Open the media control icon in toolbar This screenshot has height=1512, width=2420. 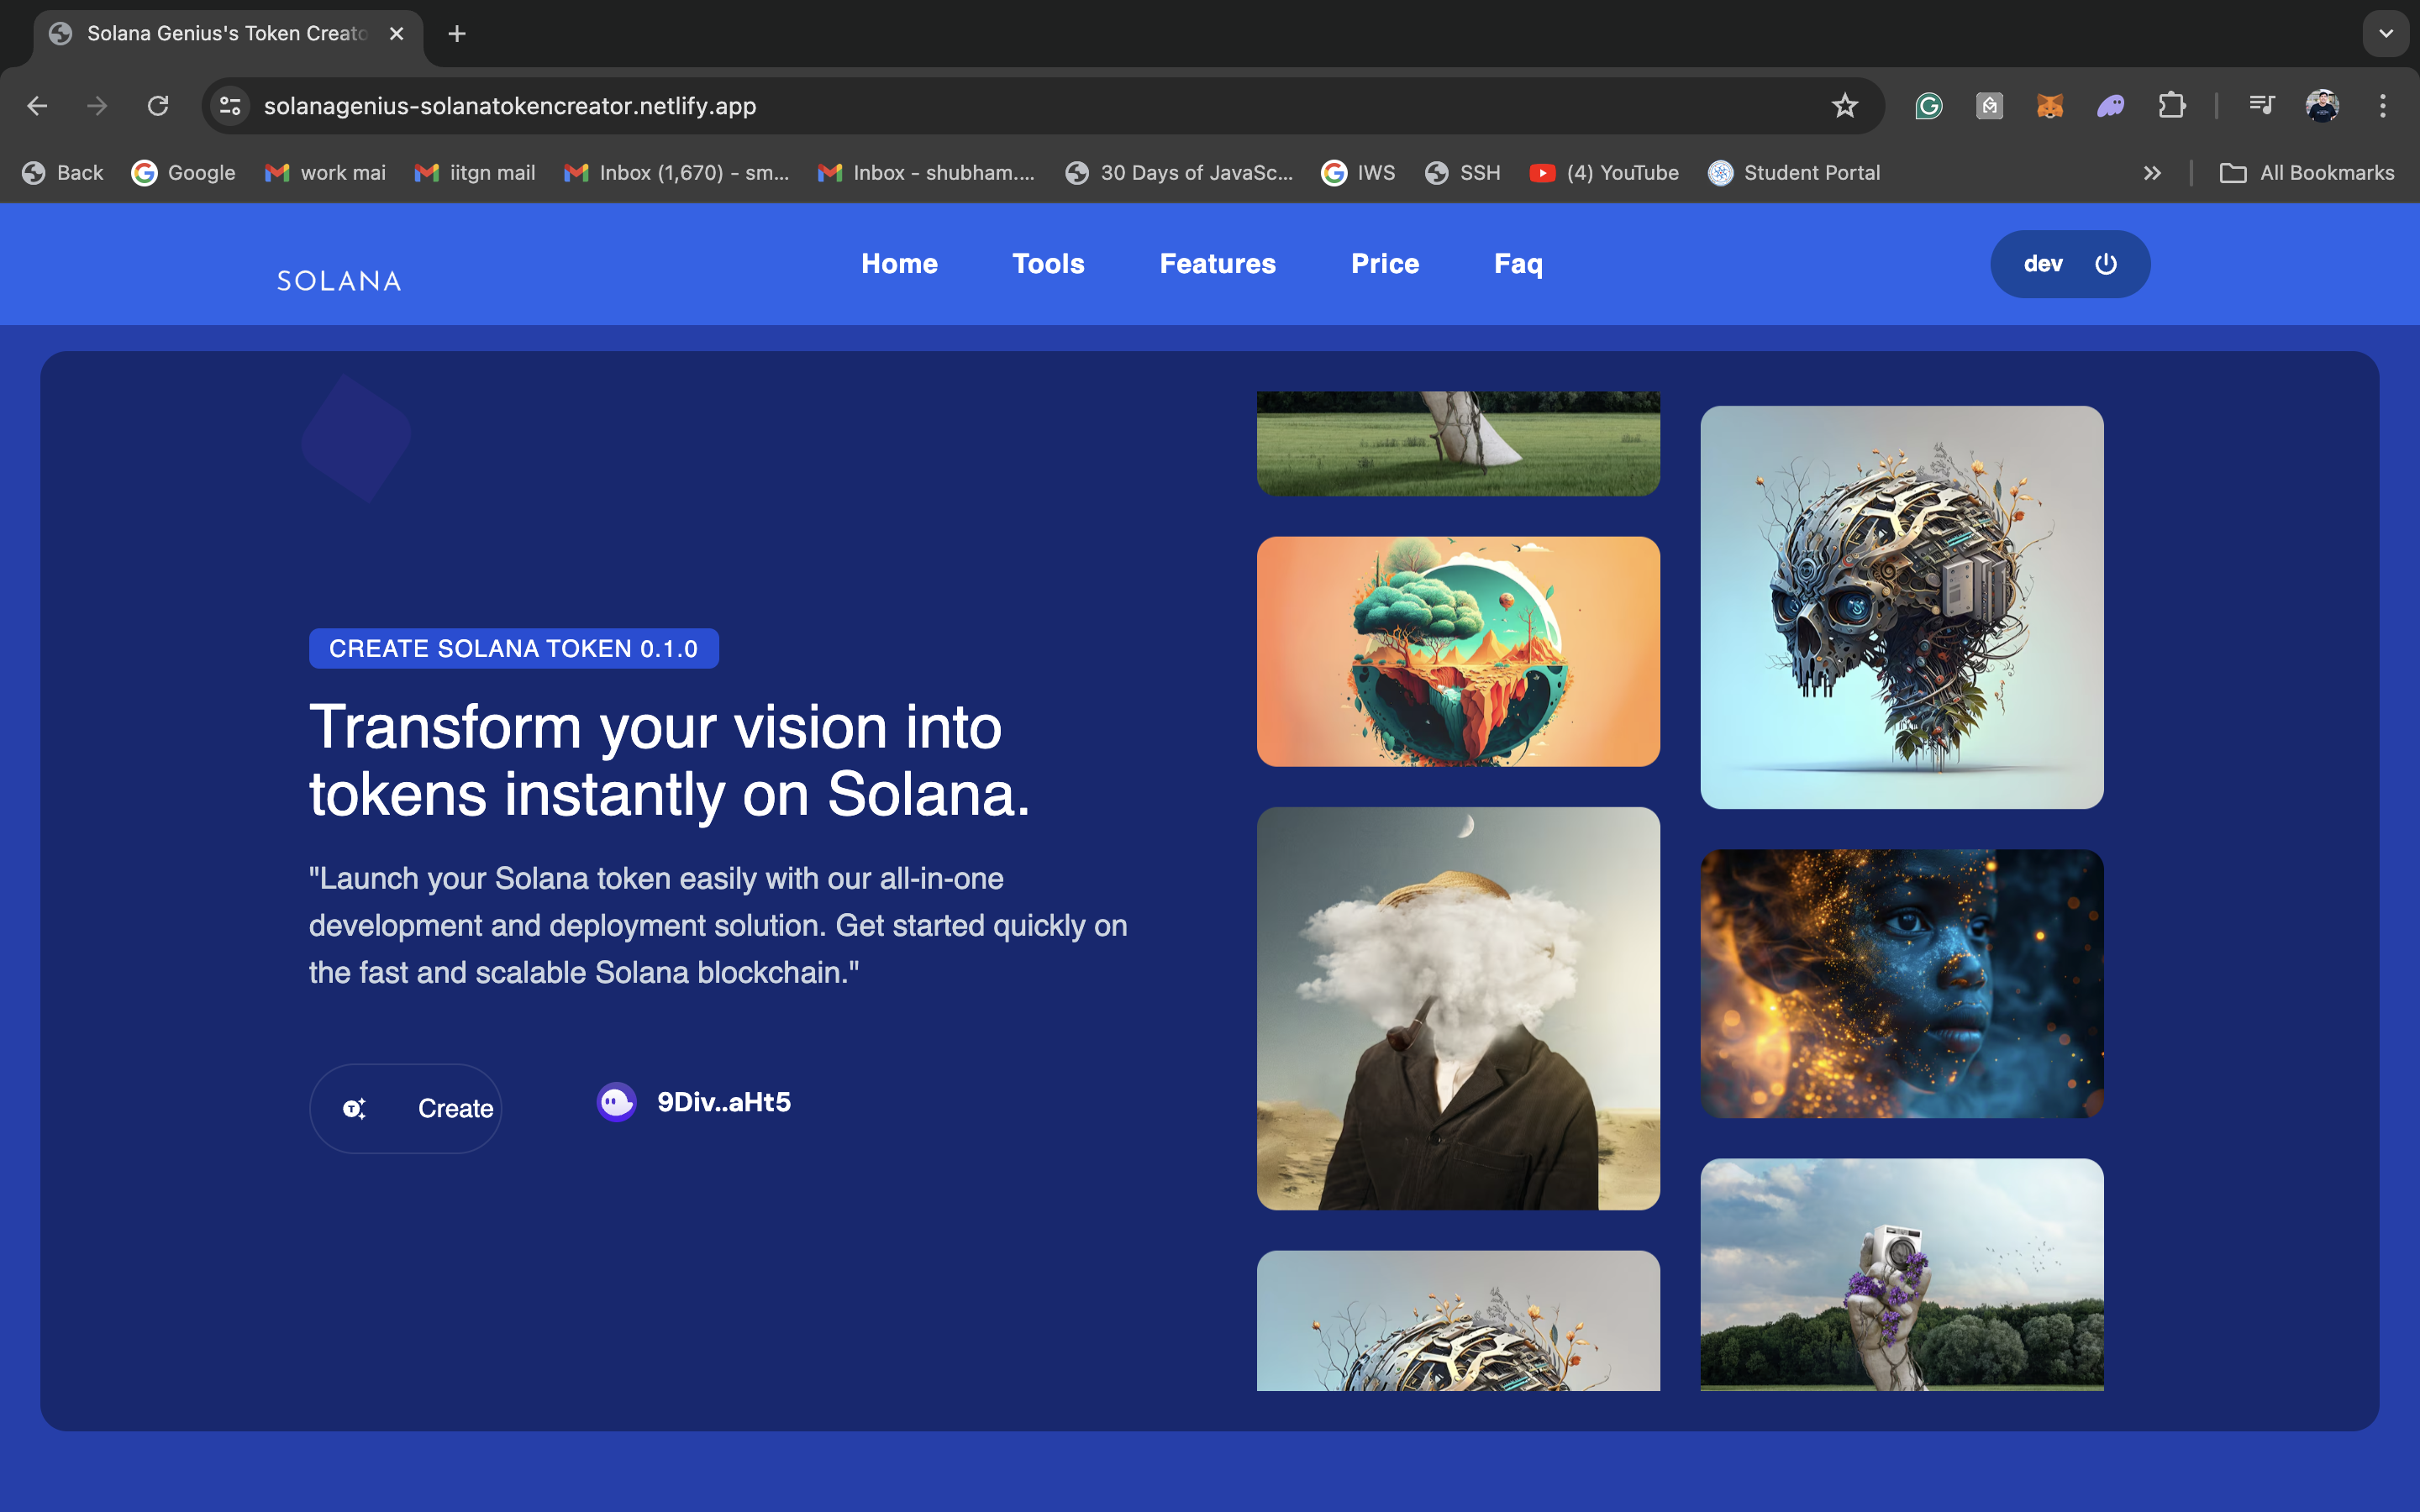[2261, 106]
